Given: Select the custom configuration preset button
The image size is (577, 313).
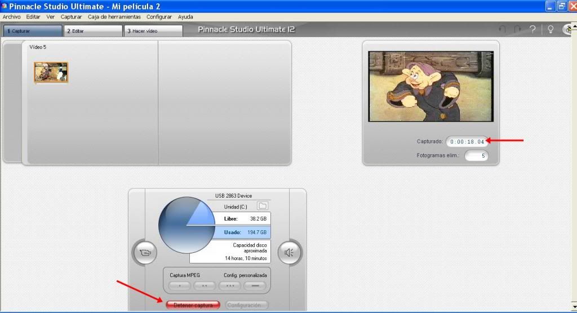Looking at the screenshot, I should [x=255, y=285].
